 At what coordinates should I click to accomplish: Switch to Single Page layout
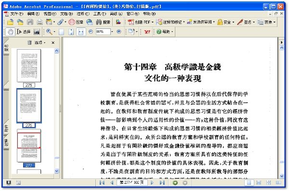point(249,183)
